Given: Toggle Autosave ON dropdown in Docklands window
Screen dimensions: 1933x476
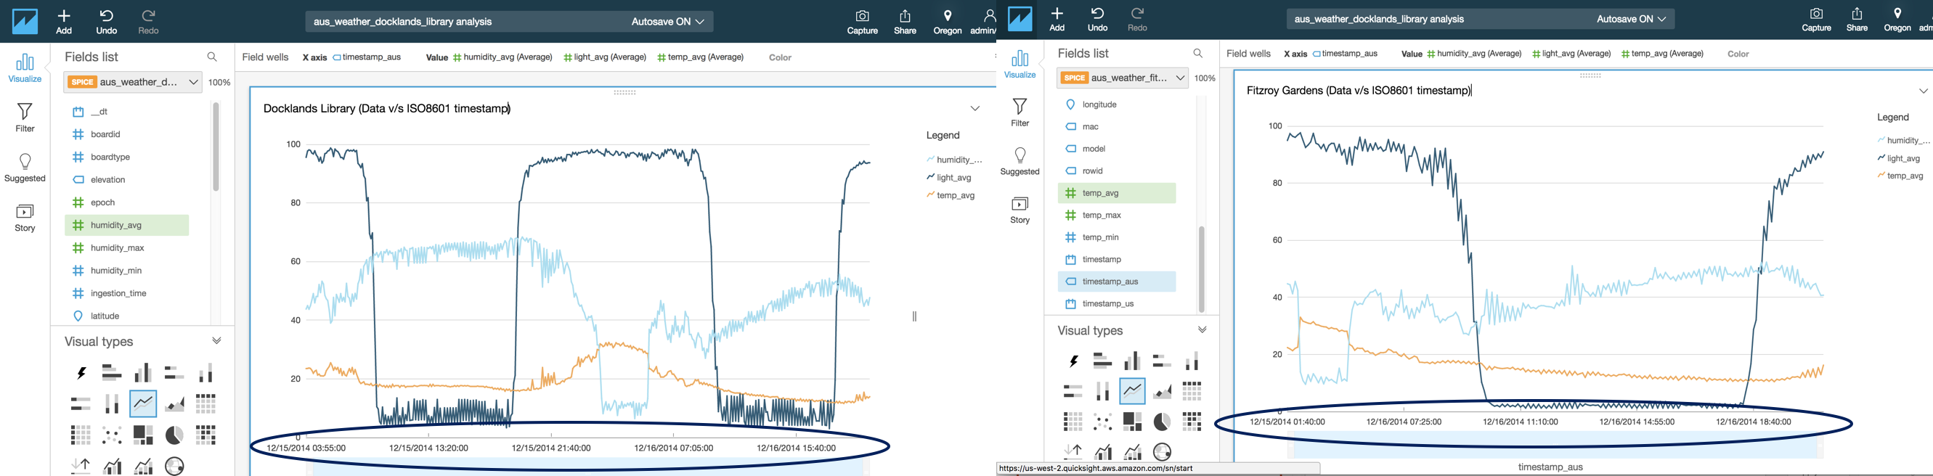Looking at the screenshot, I should pos(667,22).
